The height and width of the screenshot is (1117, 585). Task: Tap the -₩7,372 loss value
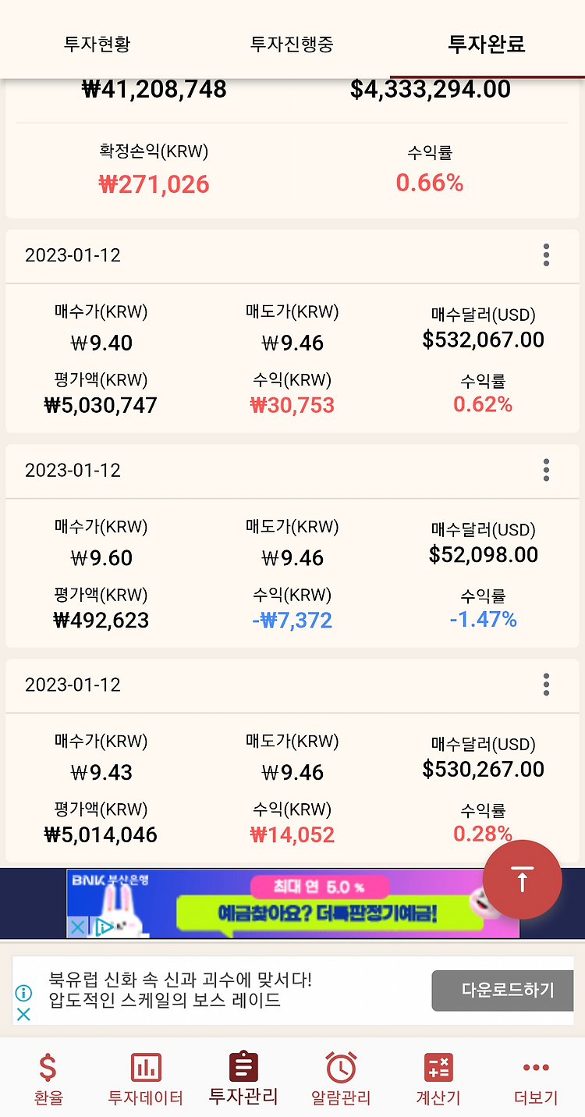(x=292, y=621)
